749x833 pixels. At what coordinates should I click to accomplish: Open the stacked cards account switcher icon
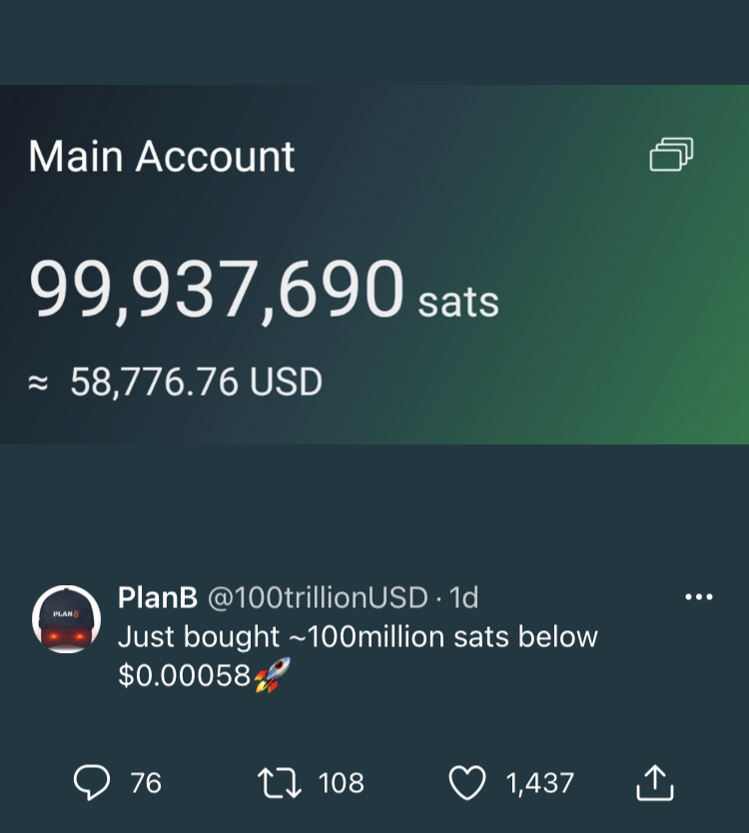click(671, 155)
